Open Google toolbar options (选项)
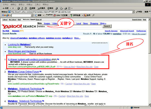 (87, 15)
